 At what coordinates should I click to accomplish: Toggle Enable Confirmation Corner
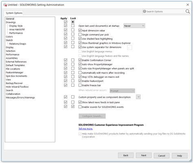(x=80, y=60)
